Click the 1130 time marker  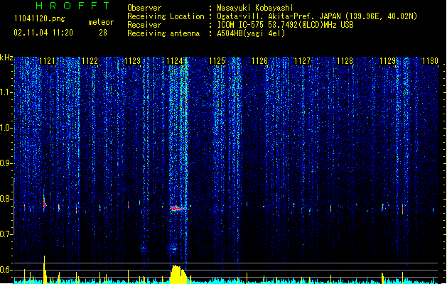(430, 61)
